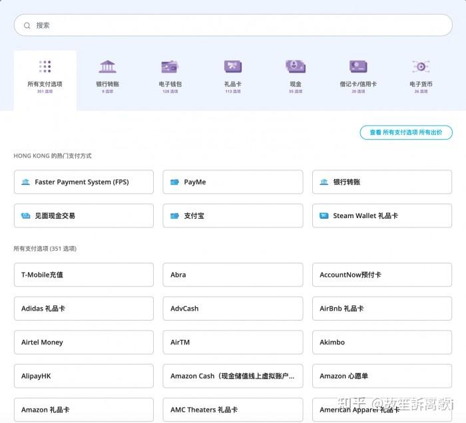The image size is (466, 423).
Task: Switch to 礼品卡 tab label
Action: 233,84
